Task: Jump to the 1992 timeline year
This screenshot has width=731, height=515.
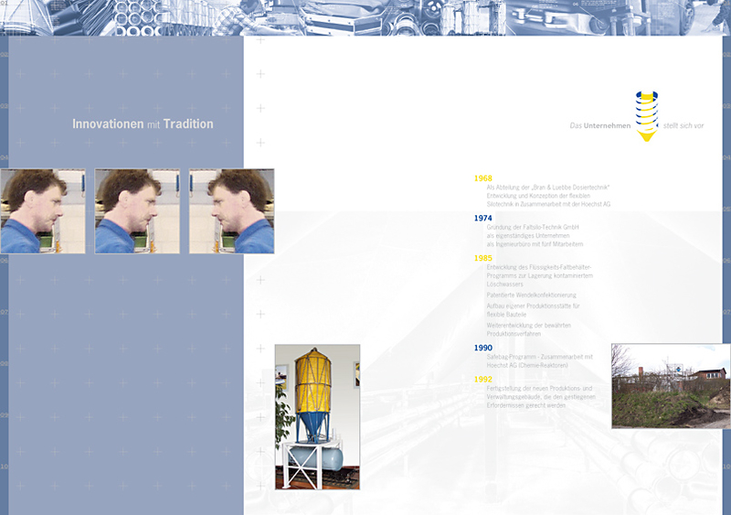Action: [482, 379]
